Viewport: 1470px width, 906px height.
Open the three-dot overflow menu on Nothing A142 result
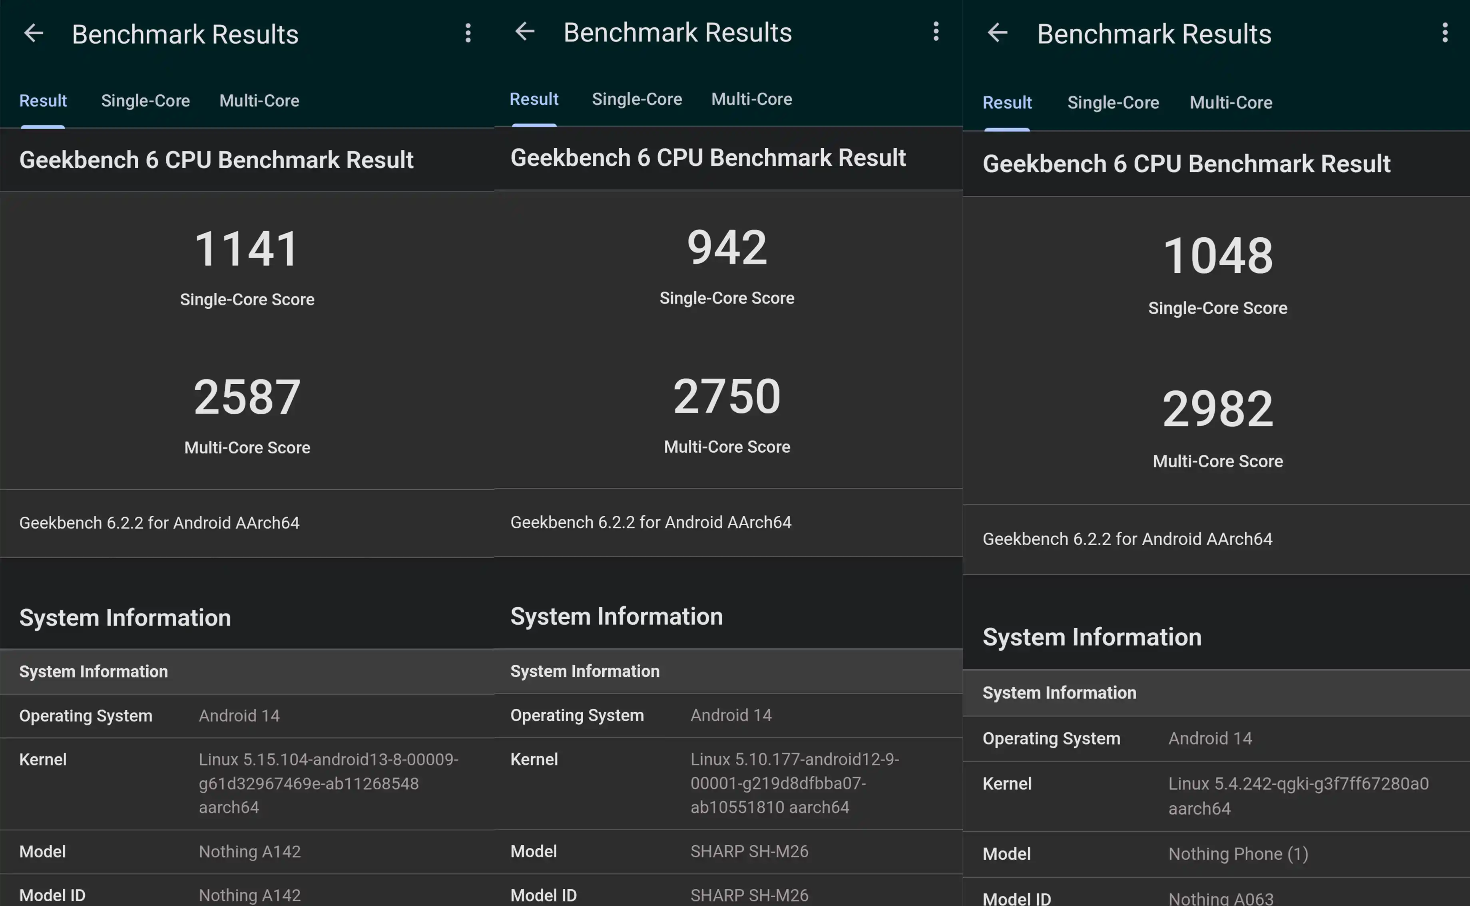tap(468, 33)
